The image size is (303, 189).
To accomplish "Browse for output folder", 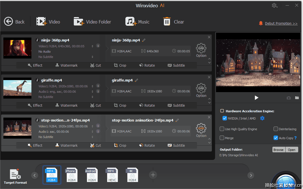I will click(x=279, y=150).
